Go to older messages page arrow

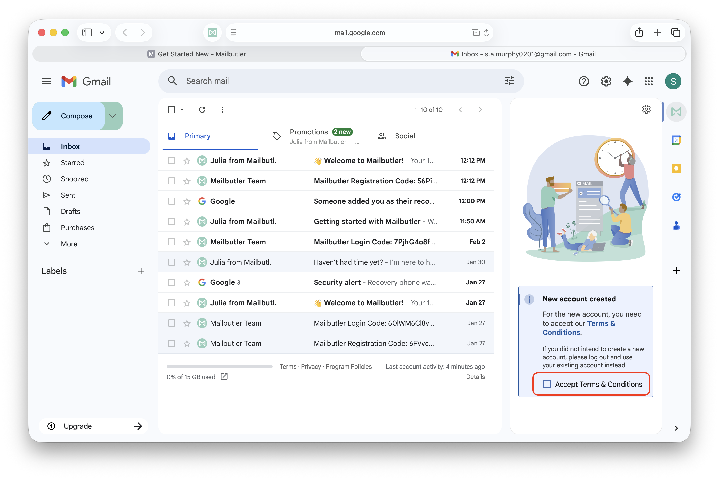click(480, 110)
